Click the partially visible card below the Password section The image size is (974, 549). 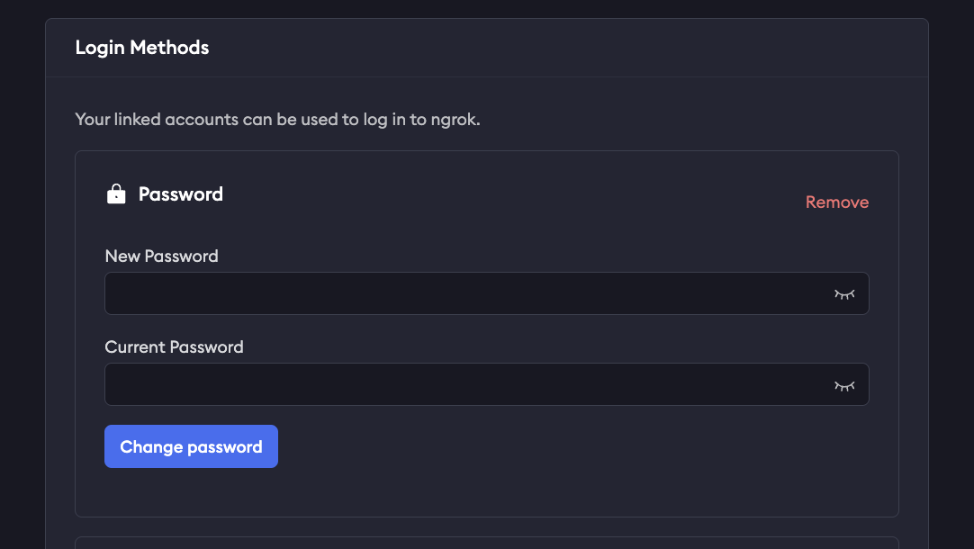coord(486,544)
